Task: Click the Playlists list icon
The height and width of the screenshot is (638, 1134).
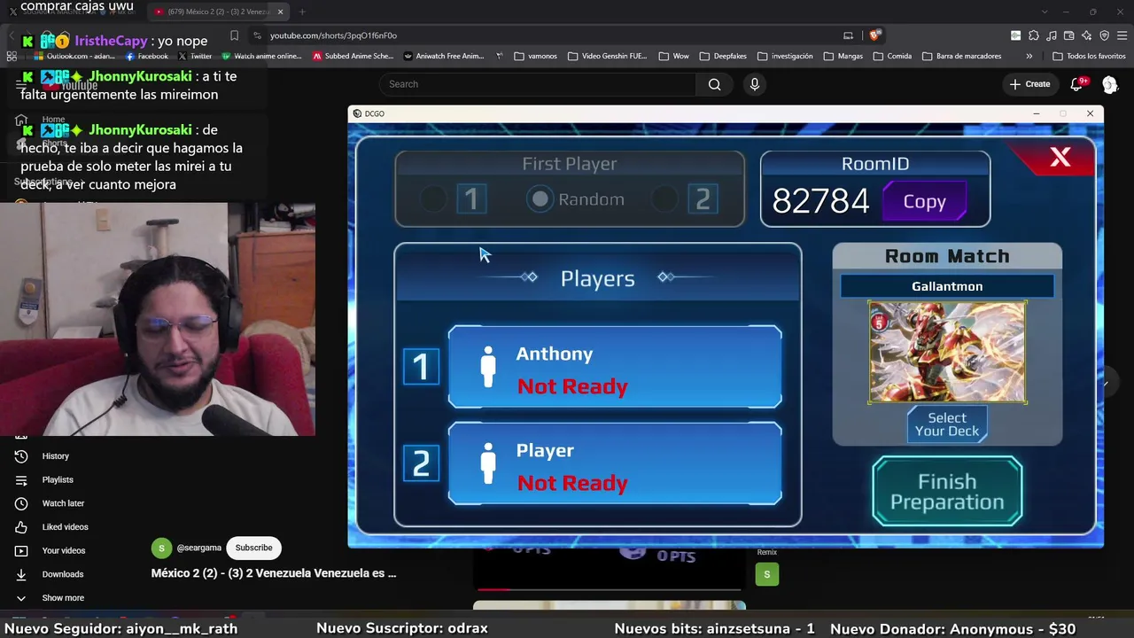Action: [x=21, y=480]
